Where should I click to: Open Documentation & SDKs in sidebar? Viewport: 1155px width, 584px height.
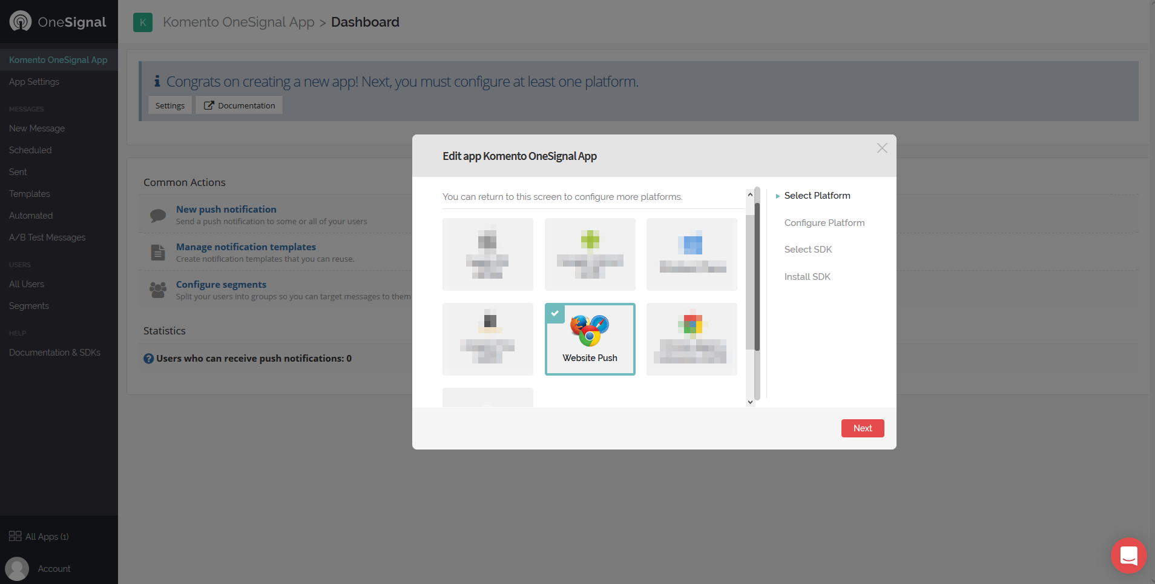click(x=54, y=353)
